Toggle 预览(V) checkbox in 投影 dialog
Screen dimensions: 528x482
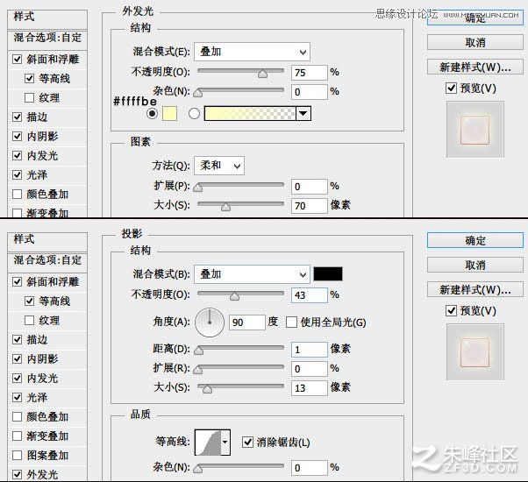[451, 310]
